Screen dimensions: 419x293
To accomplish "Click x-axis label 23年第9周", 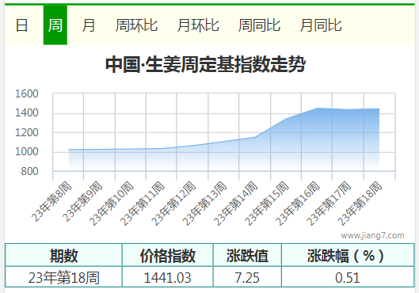I will click(82, 202).
